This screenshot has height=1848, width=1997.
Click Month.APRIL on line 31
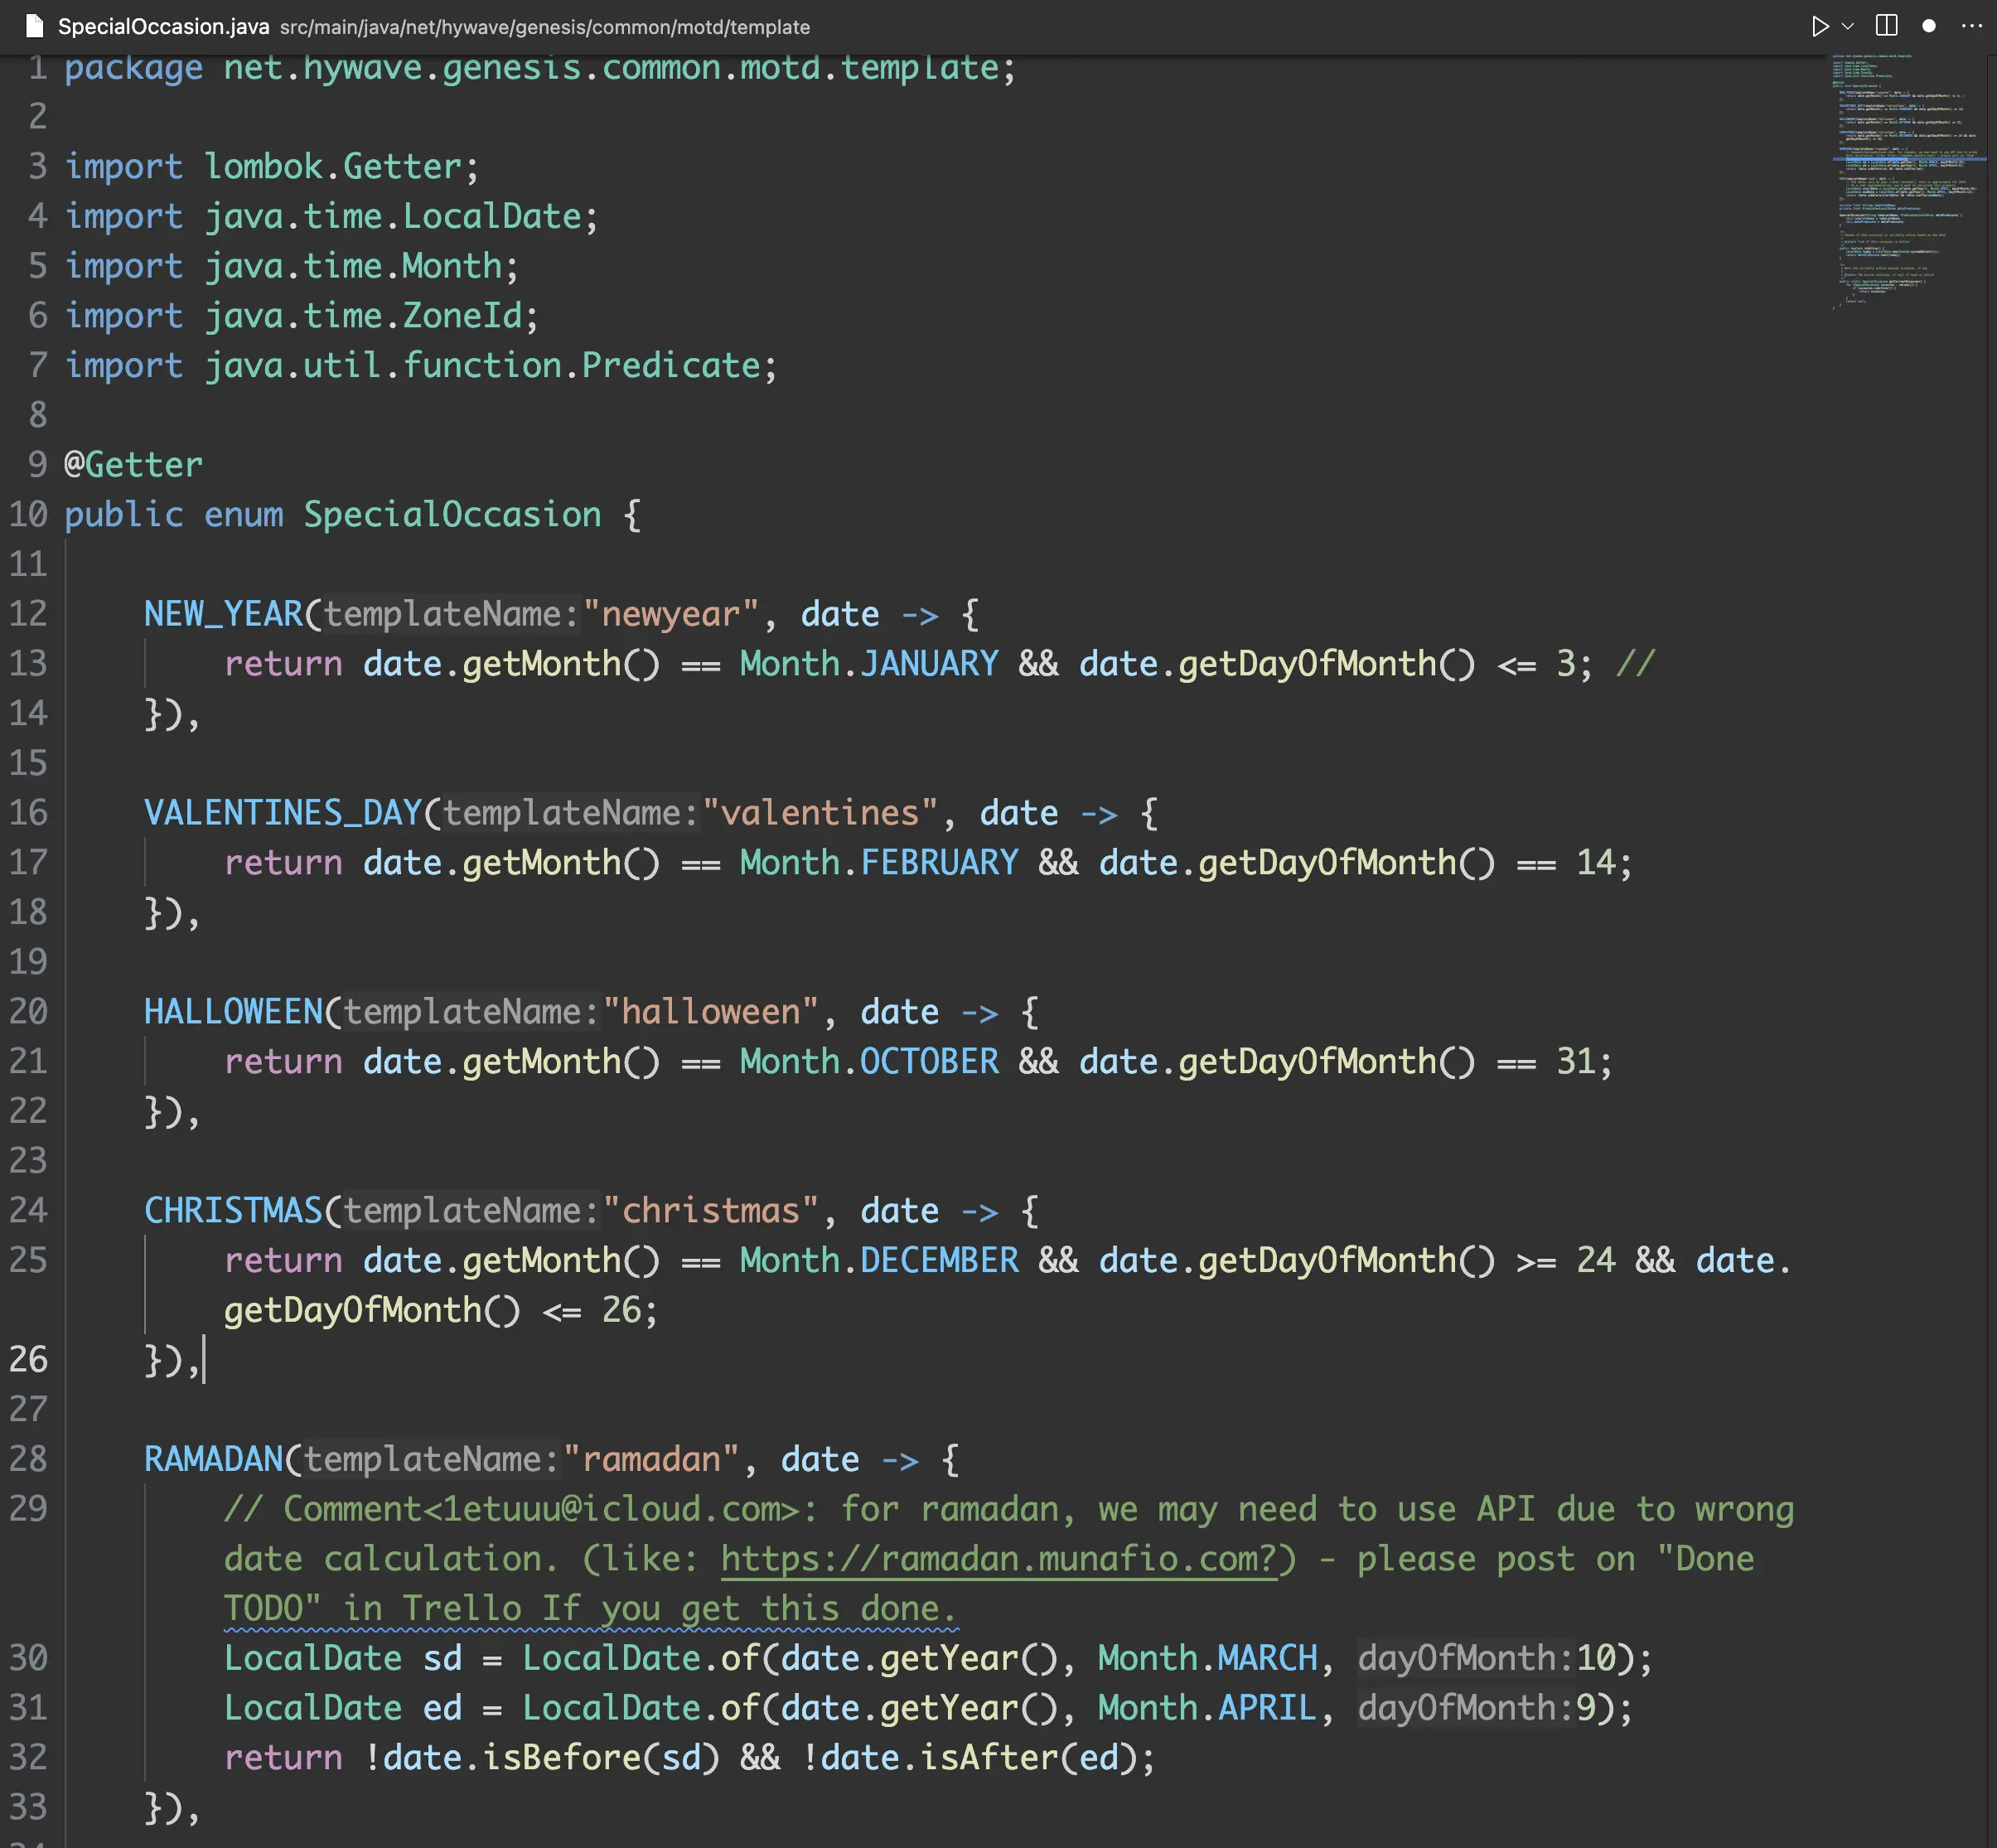[1207, 1708]
